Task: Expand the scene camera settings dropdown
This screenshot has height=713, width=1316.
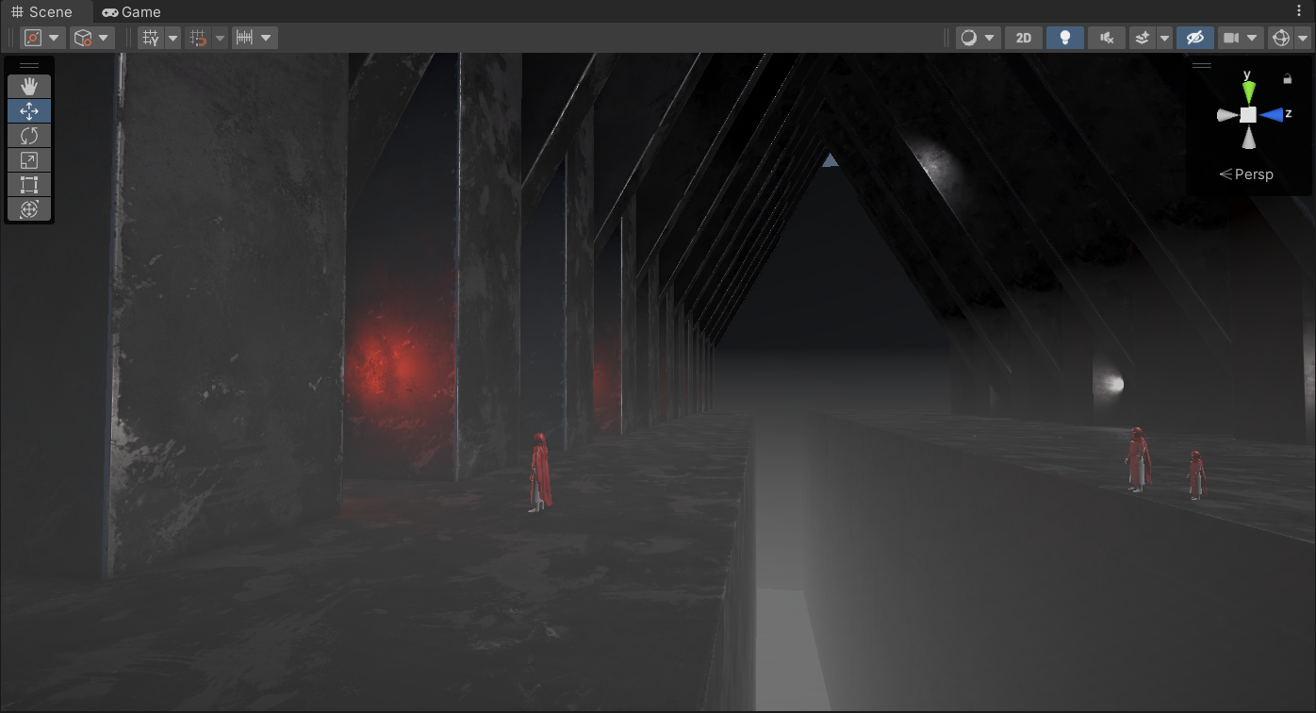Action: click(1252, 38)
